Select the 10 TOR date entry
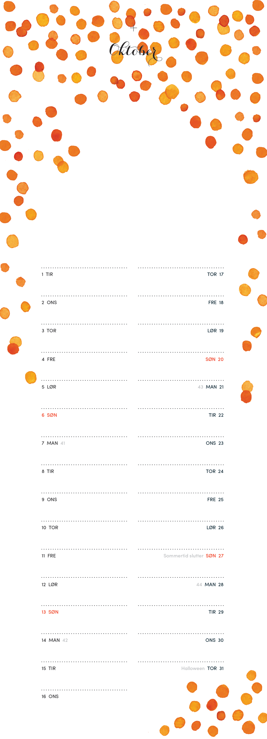 click(50, 527)
